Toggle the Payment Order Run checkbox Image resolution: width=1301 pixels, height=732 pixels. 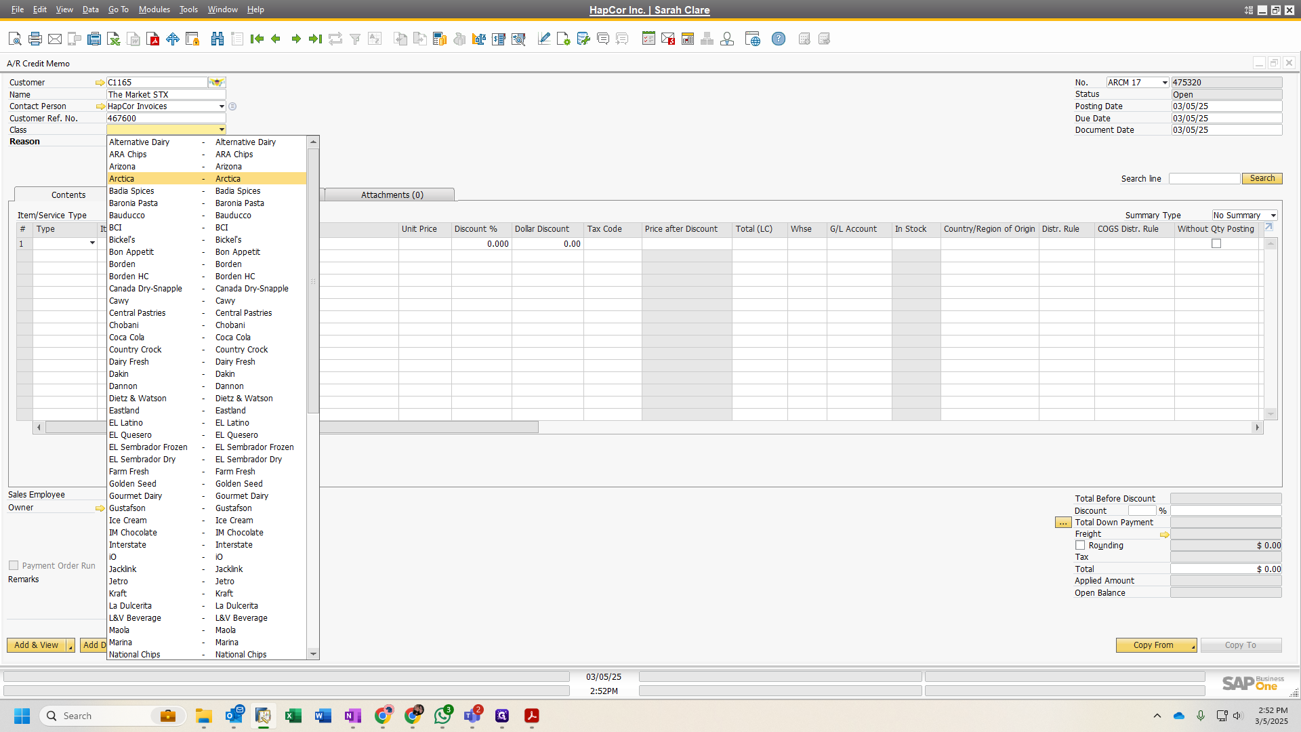coord(14,565)
